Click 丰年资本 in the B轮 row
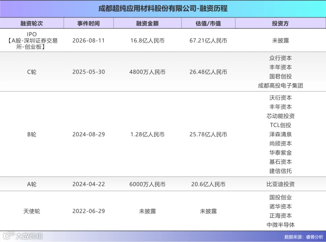The height and width of the screenshot is (242, 326). pos(280,107)
